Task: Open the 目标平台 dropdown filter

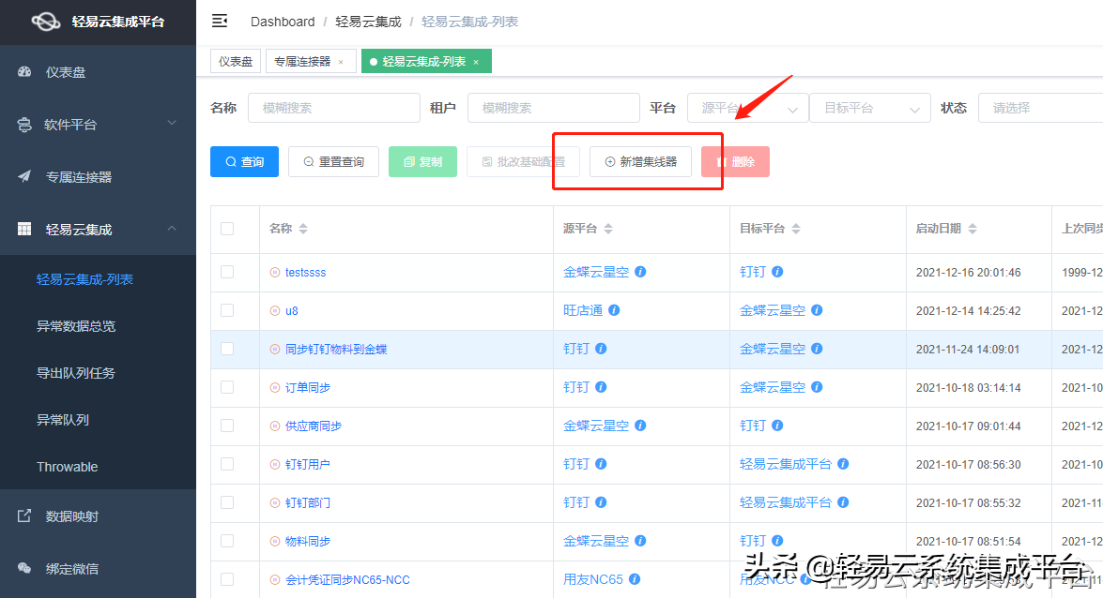Action: (869, 107)
